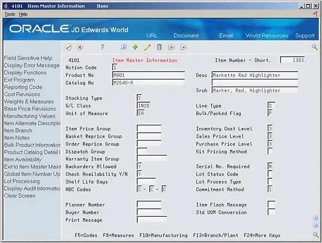The height and width of the screenshot is (243, 322).
Task: Select Display Error Message option
Action: click(x=32, y=66)
